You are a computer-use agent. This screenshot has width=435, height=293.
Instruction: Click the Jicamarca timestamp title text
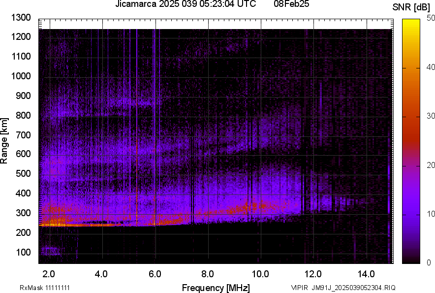(x=186, y=4)
